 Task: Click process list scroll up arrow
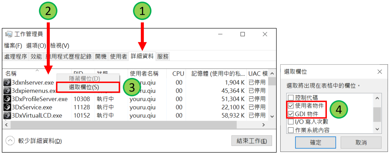272,74
